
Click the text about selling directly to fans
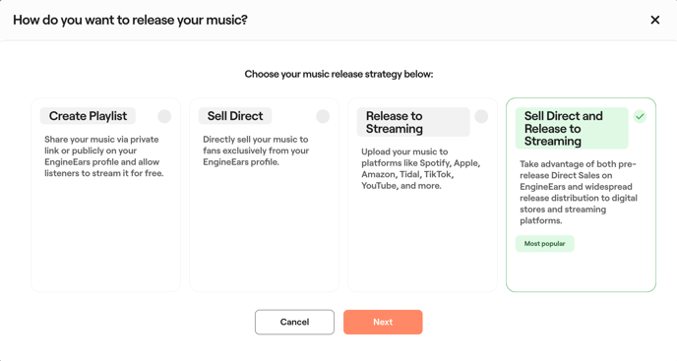tap(256, 150)
